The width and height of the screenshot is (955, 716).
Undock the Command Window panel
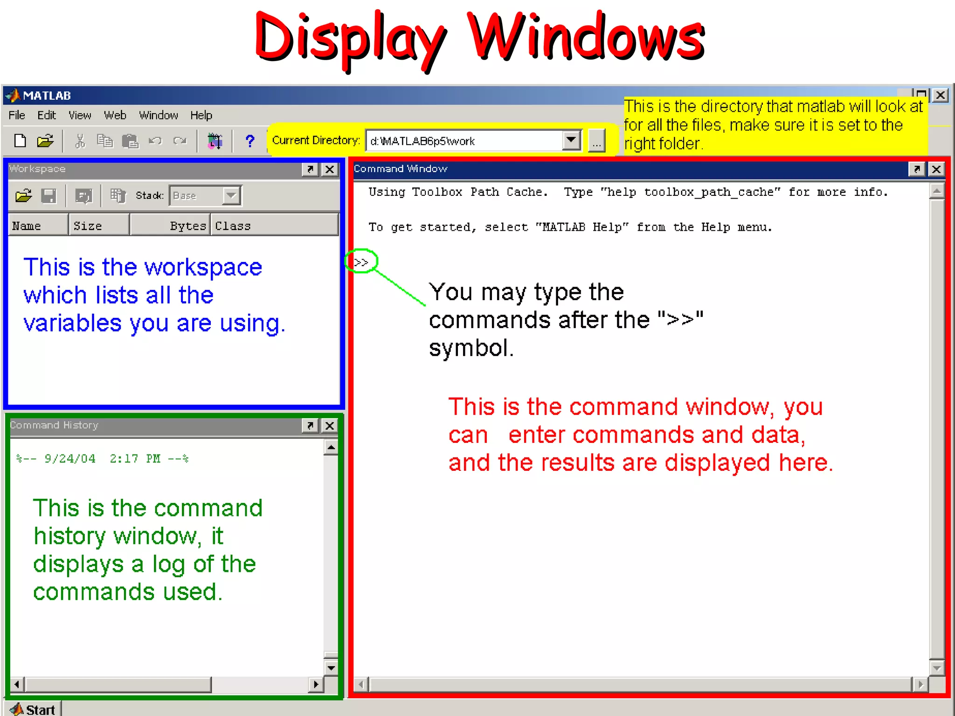point(917,169)
